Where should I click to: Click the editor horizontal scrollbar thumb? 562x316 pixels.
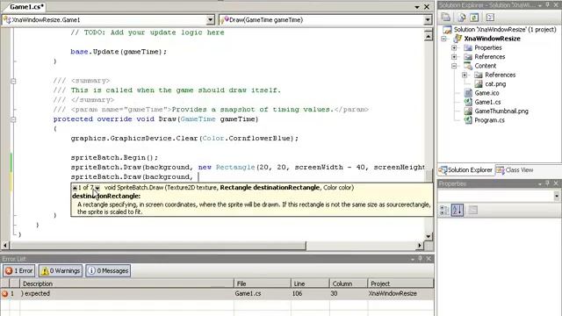point(158,246)
